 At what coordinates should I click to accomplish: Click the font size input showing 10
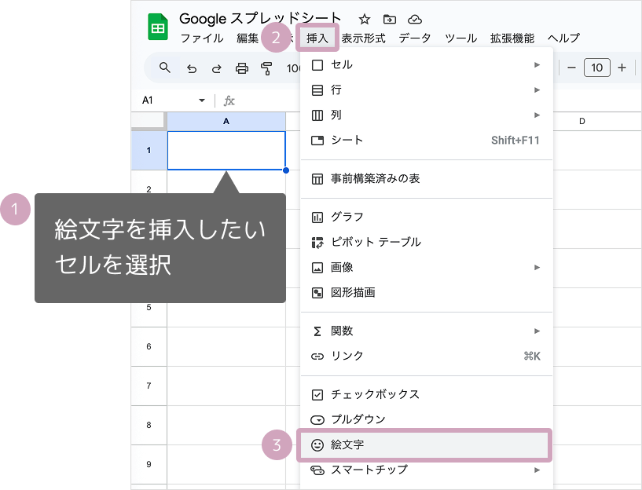point(596,68)
